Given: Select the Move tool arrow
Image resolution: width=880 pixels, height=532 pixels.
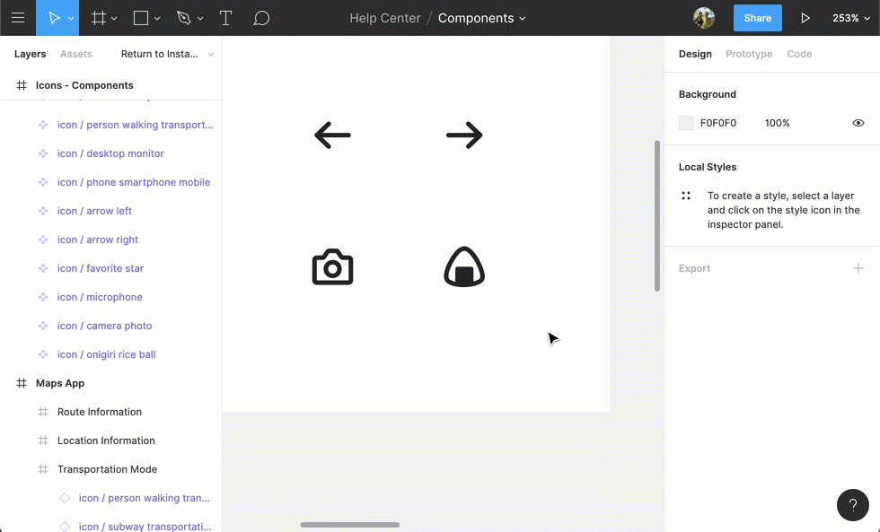Looking at the screenshot, I should coord(54,18).
